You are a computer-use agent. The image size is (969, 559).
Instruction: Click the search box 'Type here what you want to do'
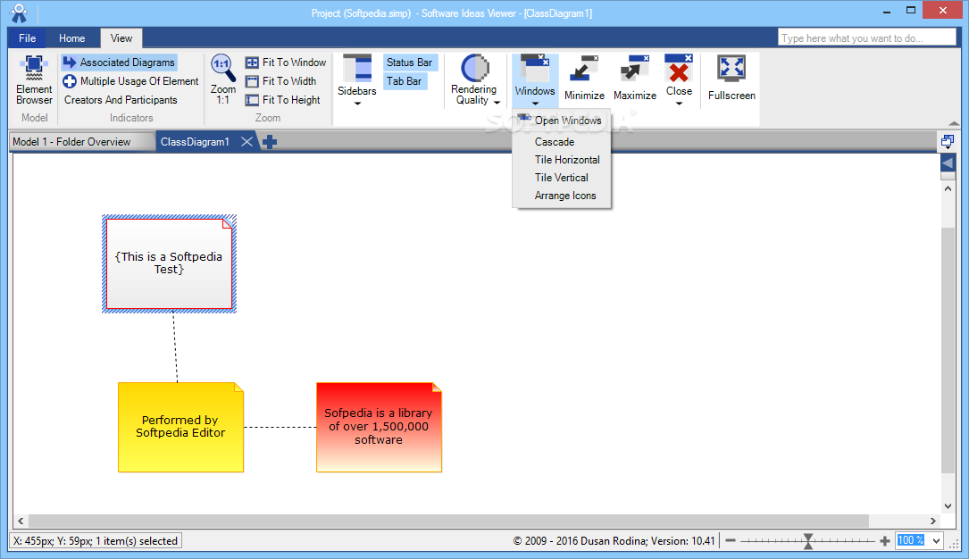(866, 38)
